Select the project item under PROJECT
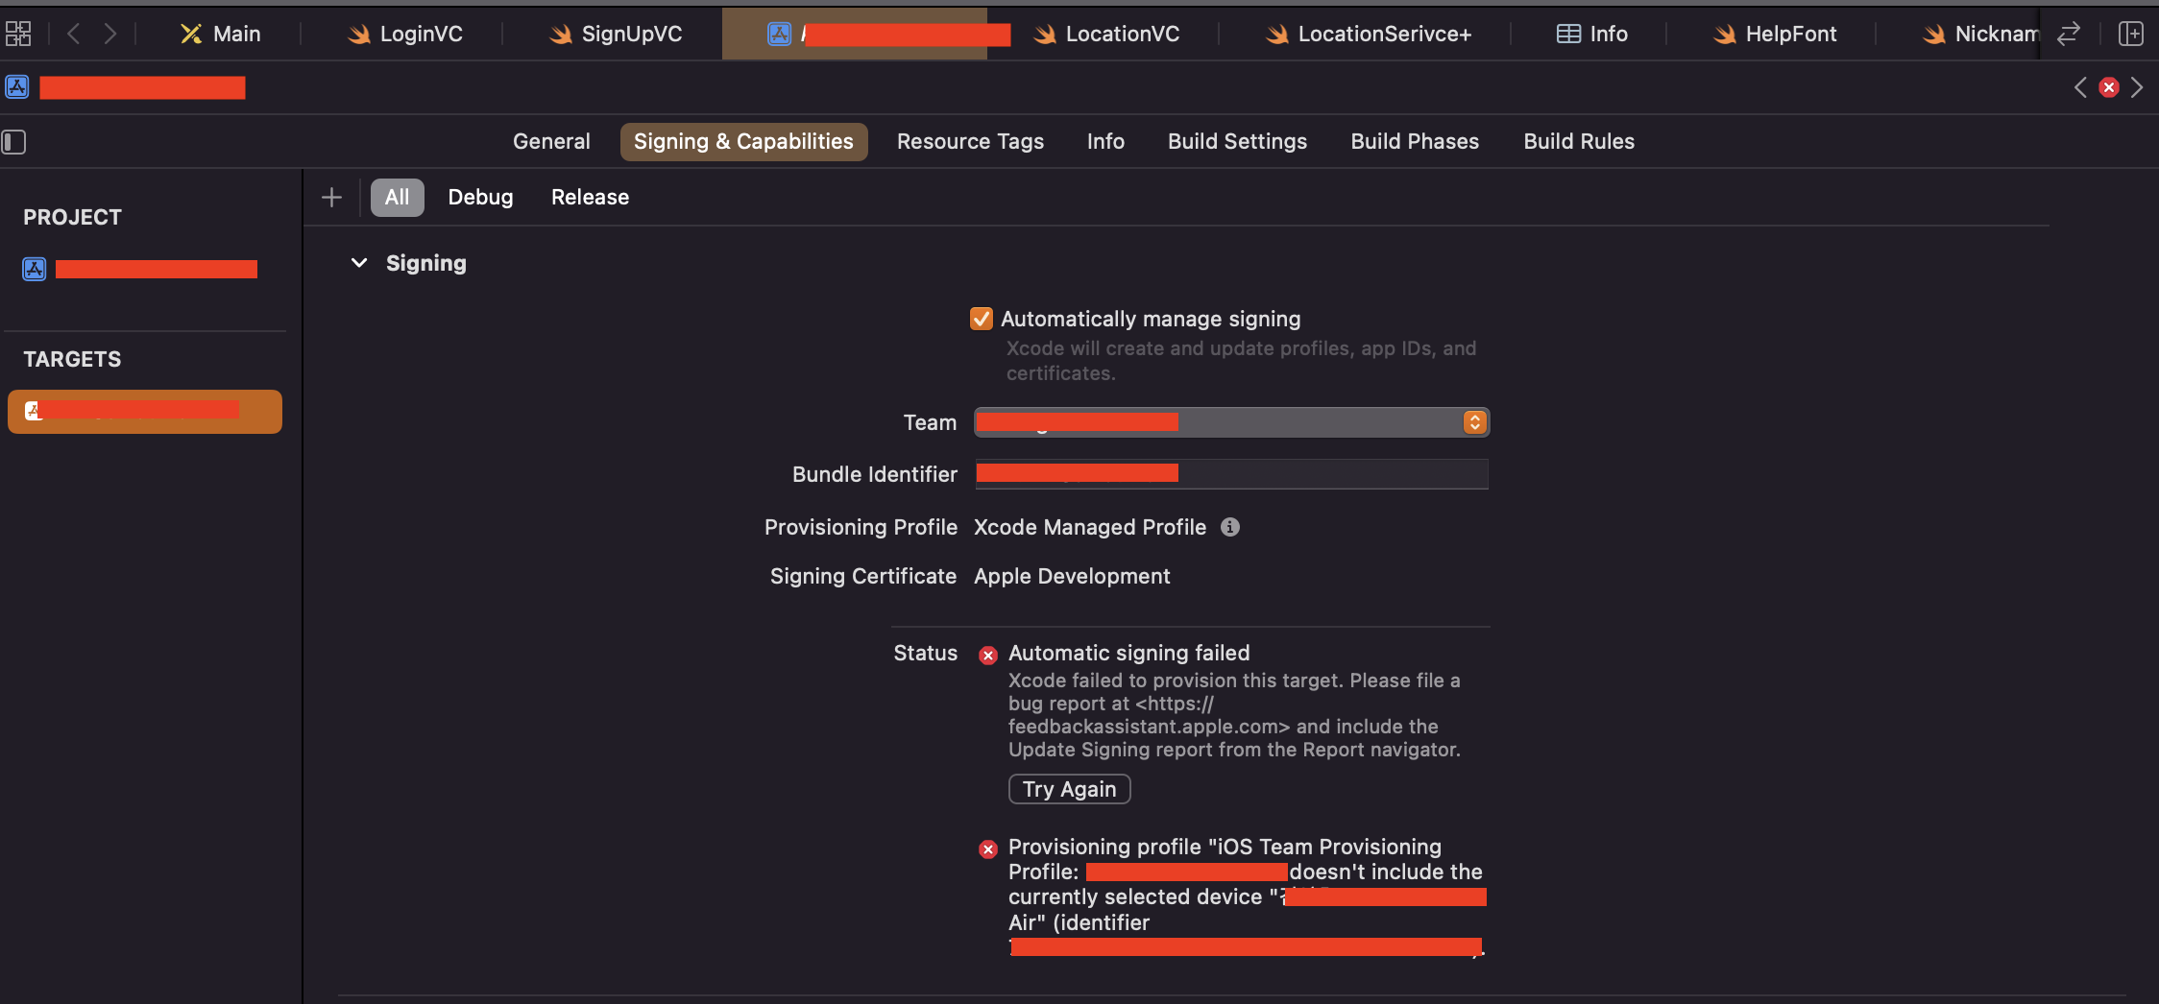2159x1004 pixels. tap(140, 269)
